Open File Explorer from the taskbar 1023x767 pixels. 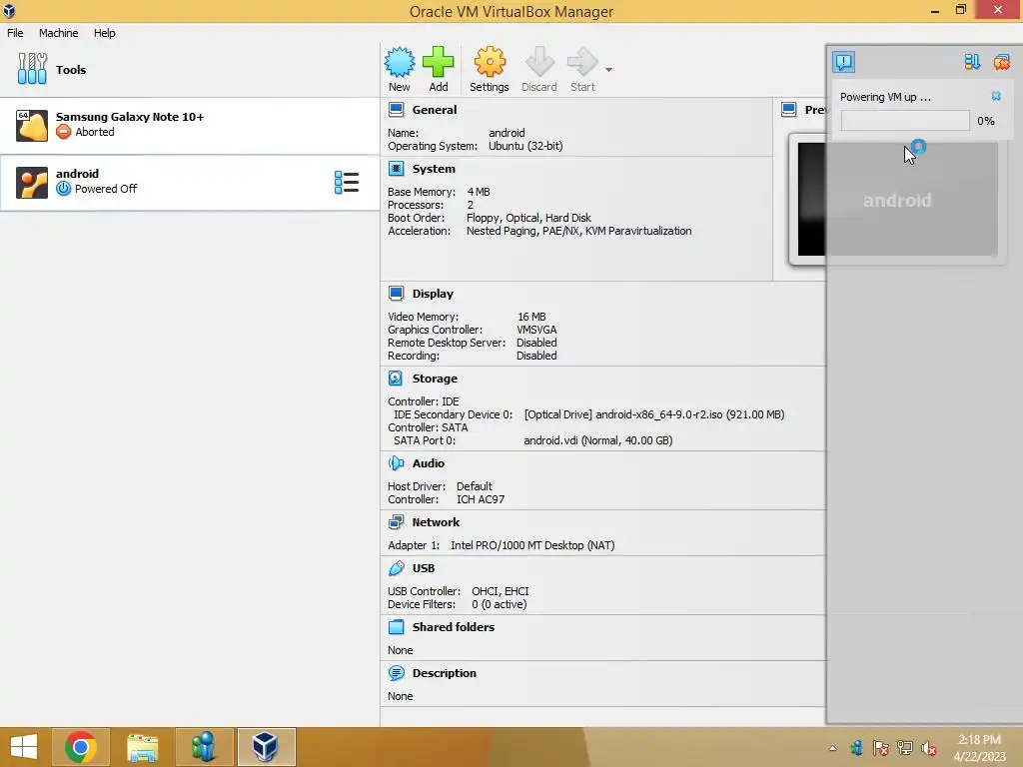point(142,747)
